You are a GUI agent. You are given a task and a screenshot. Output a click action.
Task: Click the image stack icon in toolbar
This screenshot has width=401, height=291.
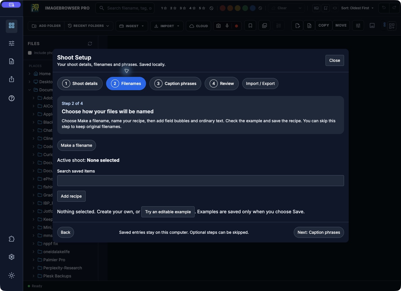[x=265, y=26]
